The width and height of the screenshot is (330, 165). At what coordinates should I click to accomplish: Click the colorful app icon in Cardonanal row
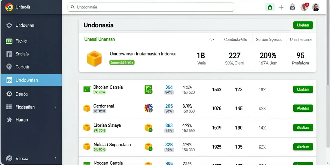[x=148, y=108]
